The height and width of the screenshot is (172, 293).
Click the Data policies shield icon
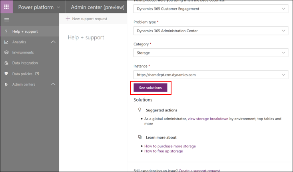[x=6, y=74]
